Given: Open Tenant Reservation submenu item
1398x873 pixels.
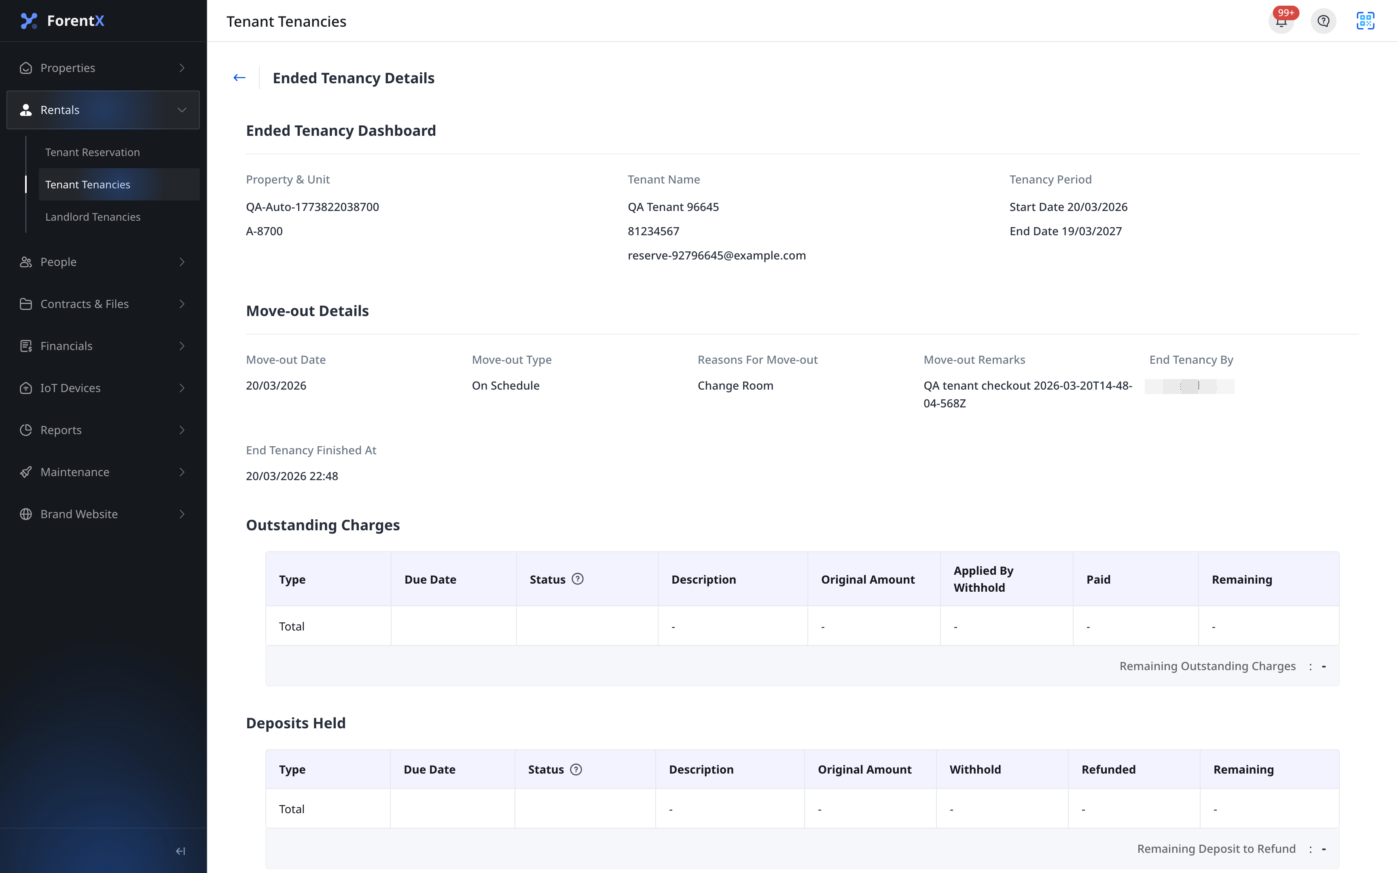Looking at the screenshot, I should click(119, 152).
